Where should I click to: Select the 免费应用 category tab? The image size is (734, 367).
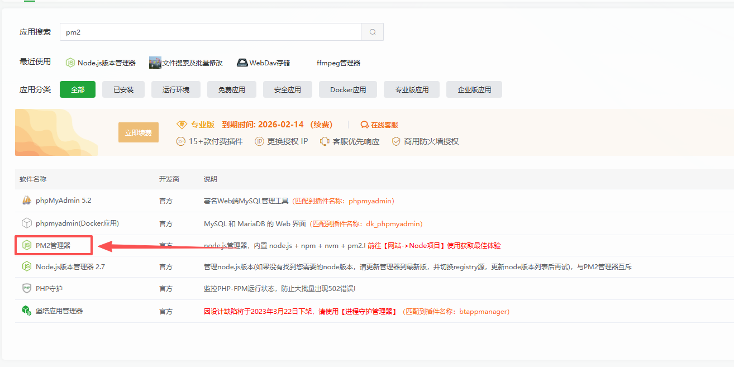232,89
